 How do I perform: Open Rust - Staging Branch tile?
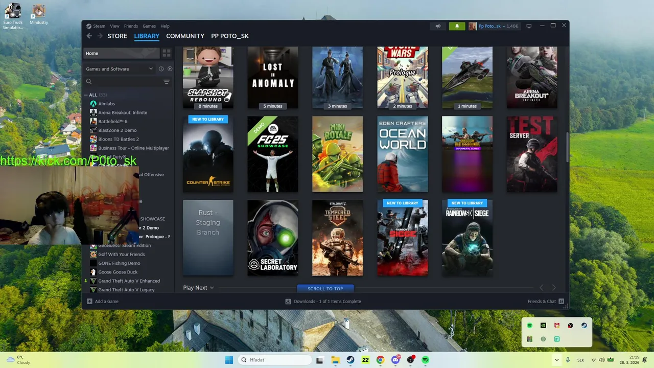pos(208,238)
